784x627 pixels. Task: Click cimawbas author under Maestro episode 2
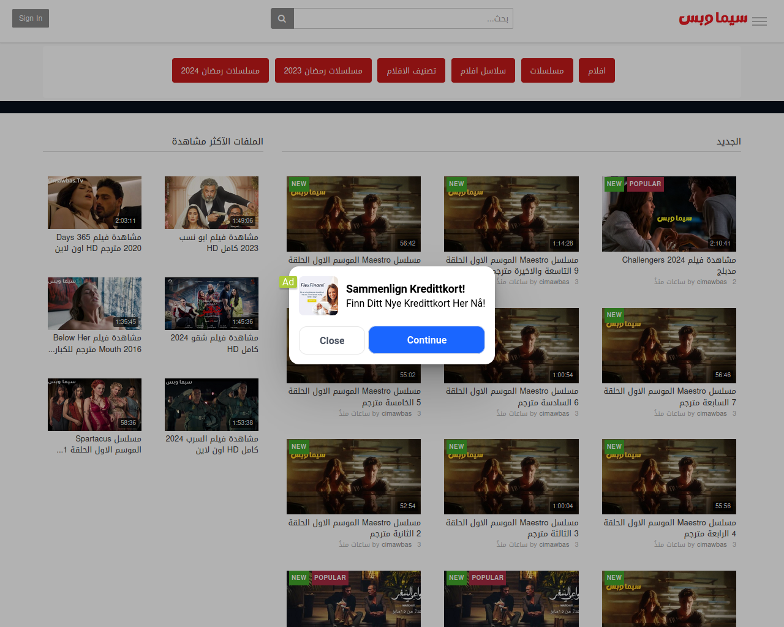click(397, 544)
